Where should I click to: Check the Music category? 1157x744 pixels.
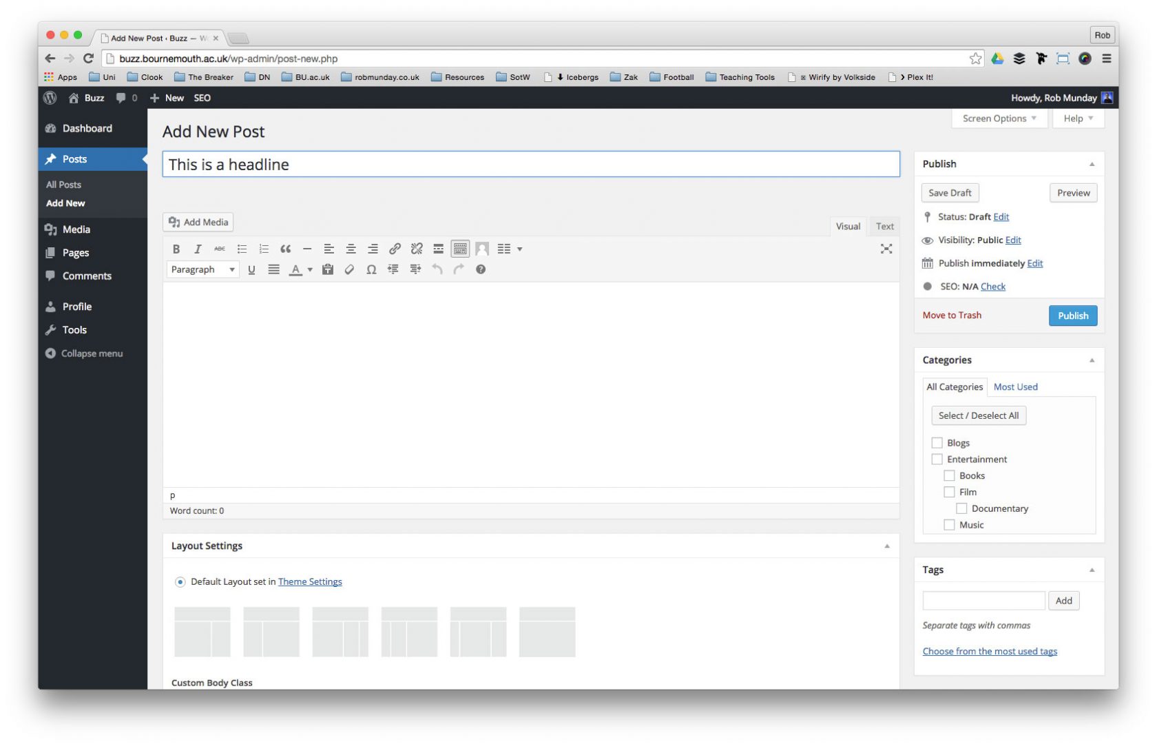[949, 525]
